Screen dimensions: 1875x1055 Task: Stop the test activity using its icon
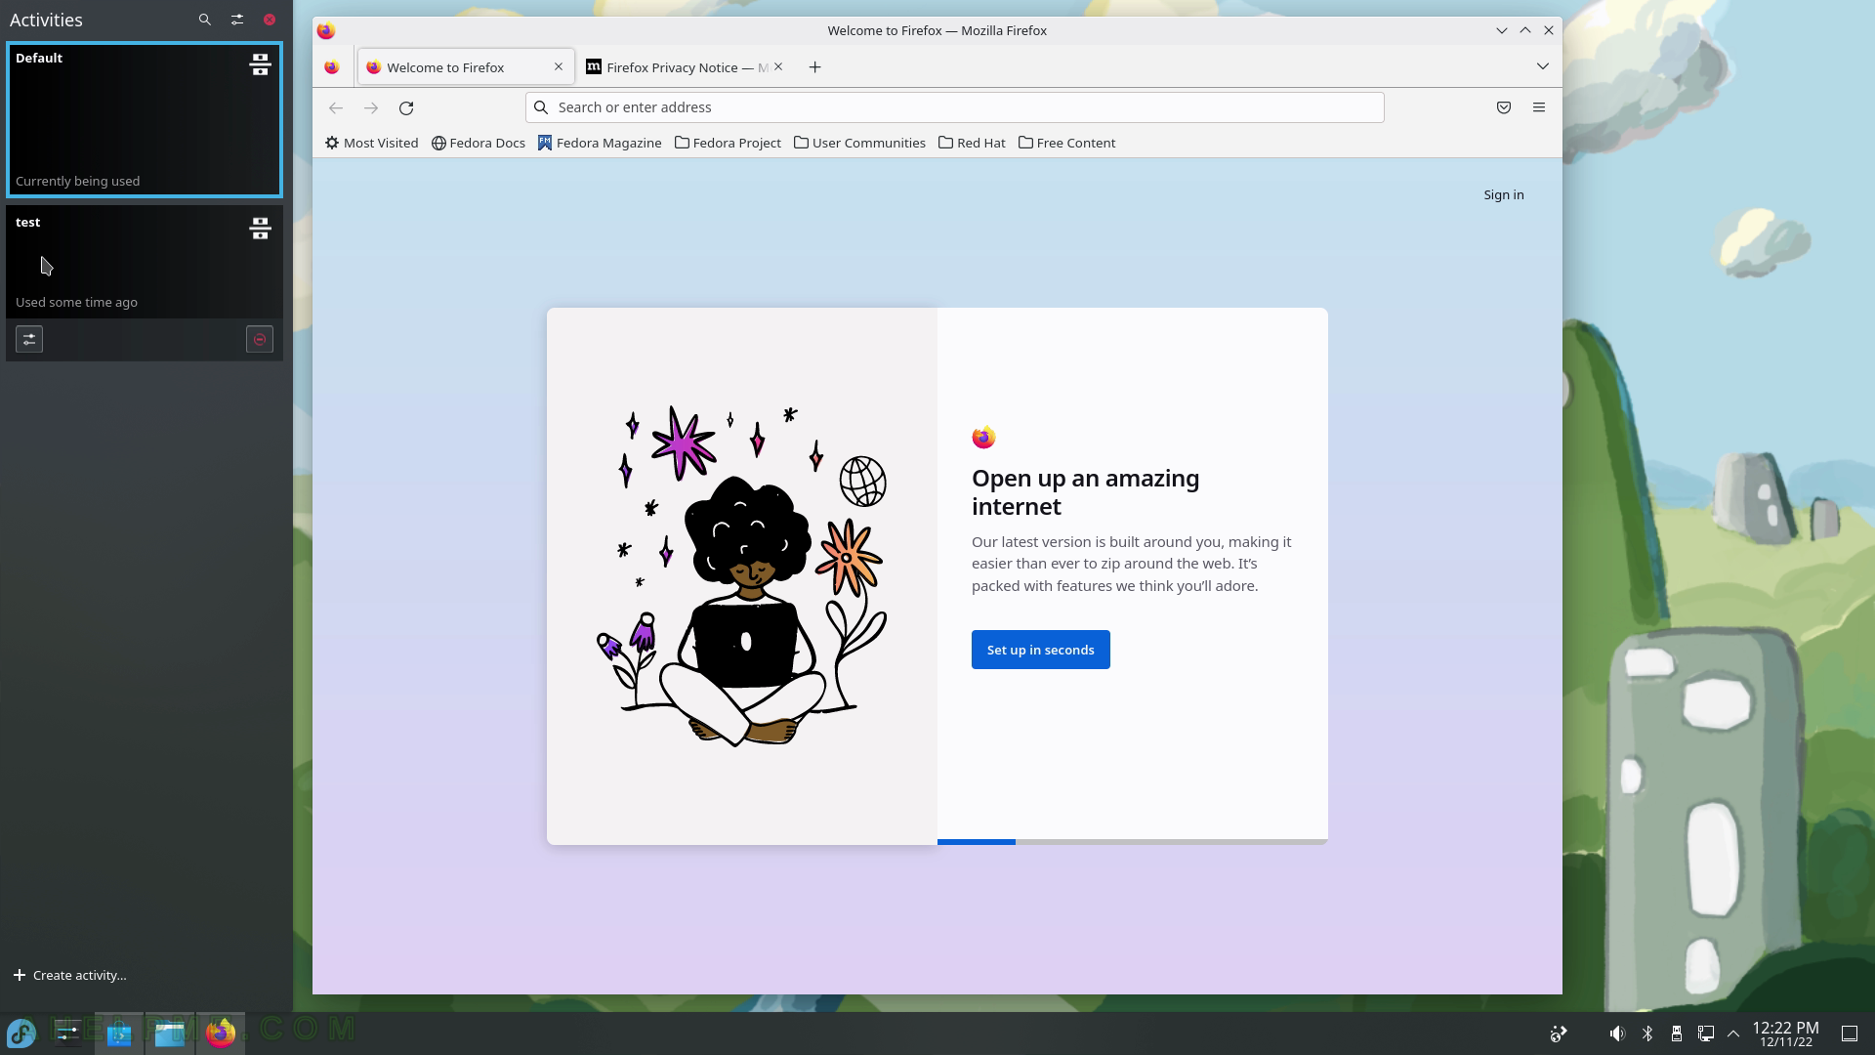click(260, 229)
